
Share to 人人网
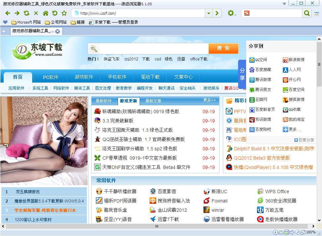click(x=292, y=70)
